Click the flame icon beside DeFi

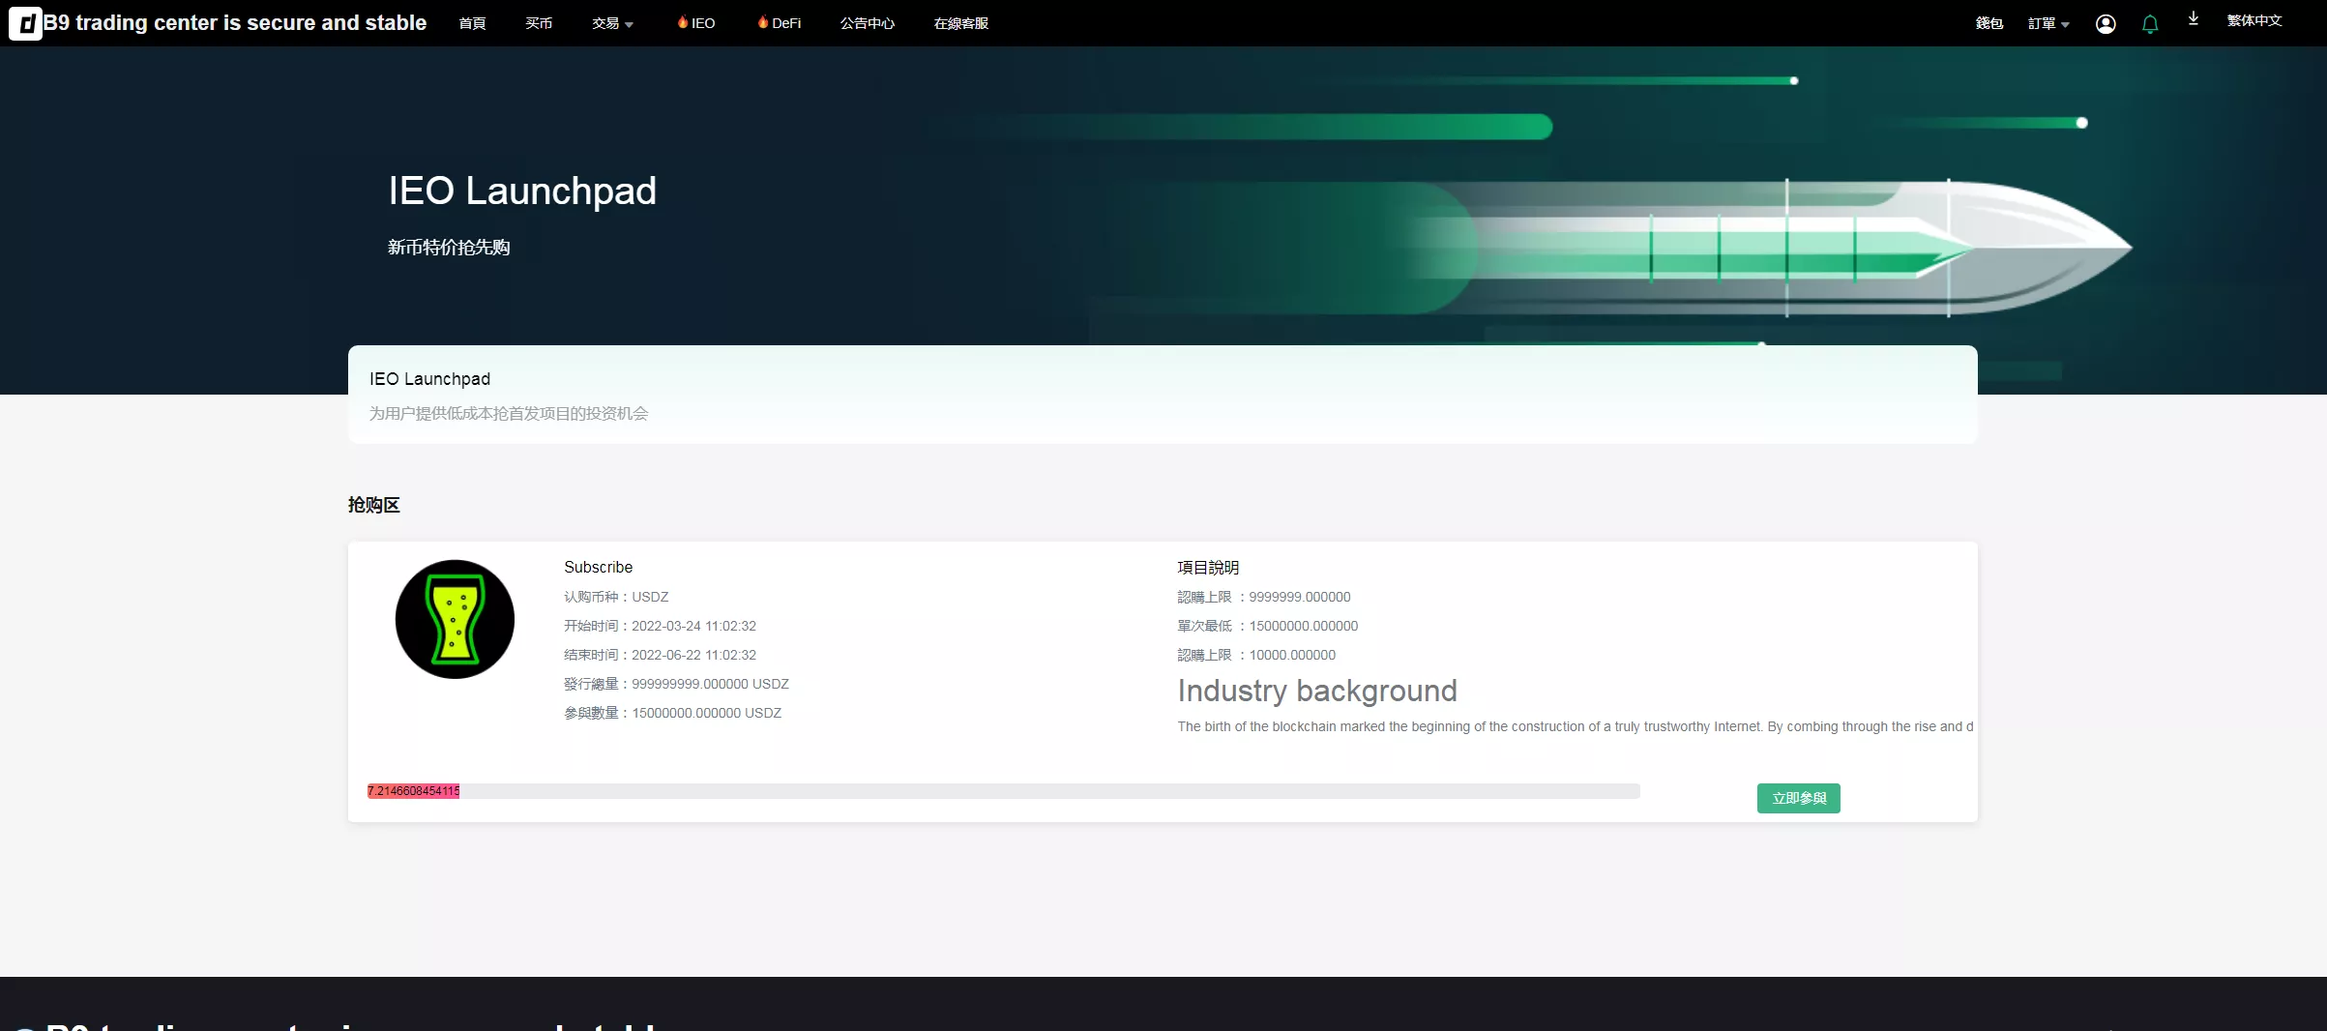point(763,22)
